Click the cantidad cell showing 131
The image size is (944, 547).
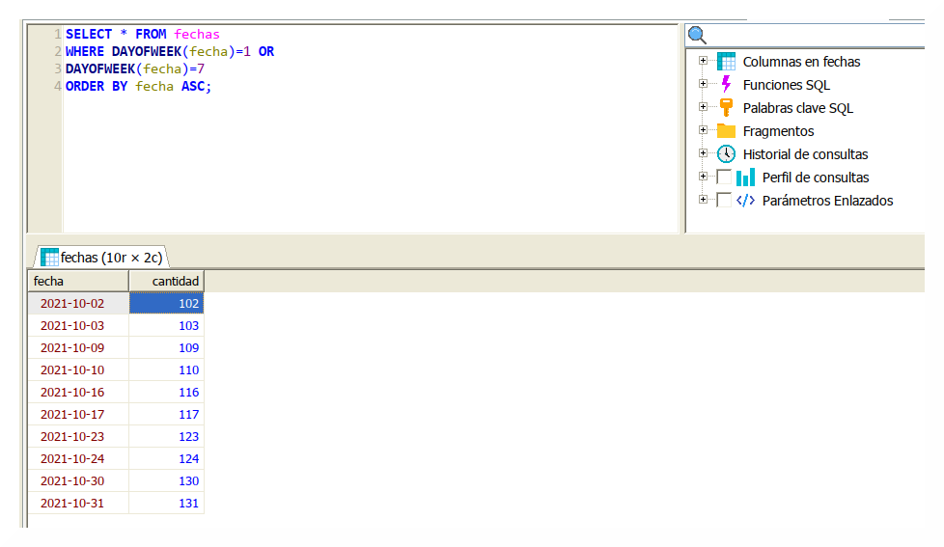(166, 504)
